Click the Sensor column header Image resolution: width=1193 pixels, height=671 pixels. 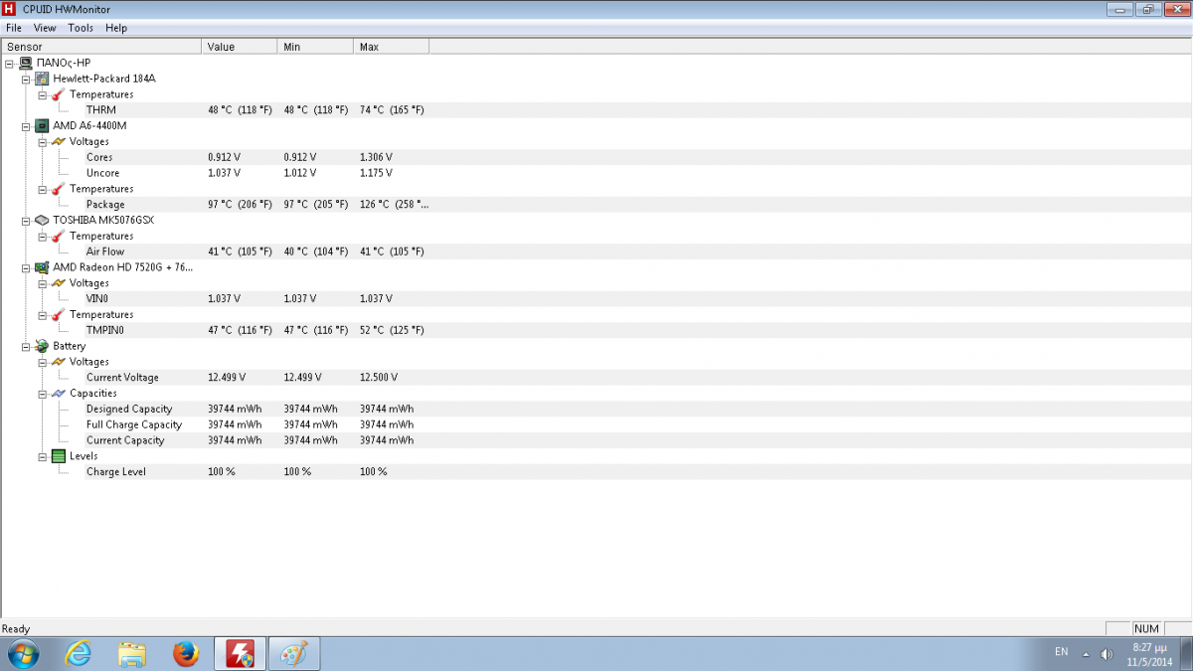[x=101, y=47]
